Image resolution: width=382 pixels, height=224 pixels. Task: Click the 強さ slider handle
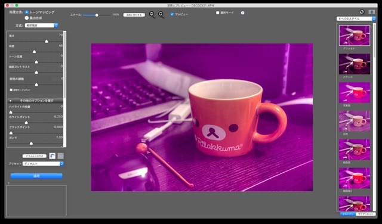click(47, 41)
